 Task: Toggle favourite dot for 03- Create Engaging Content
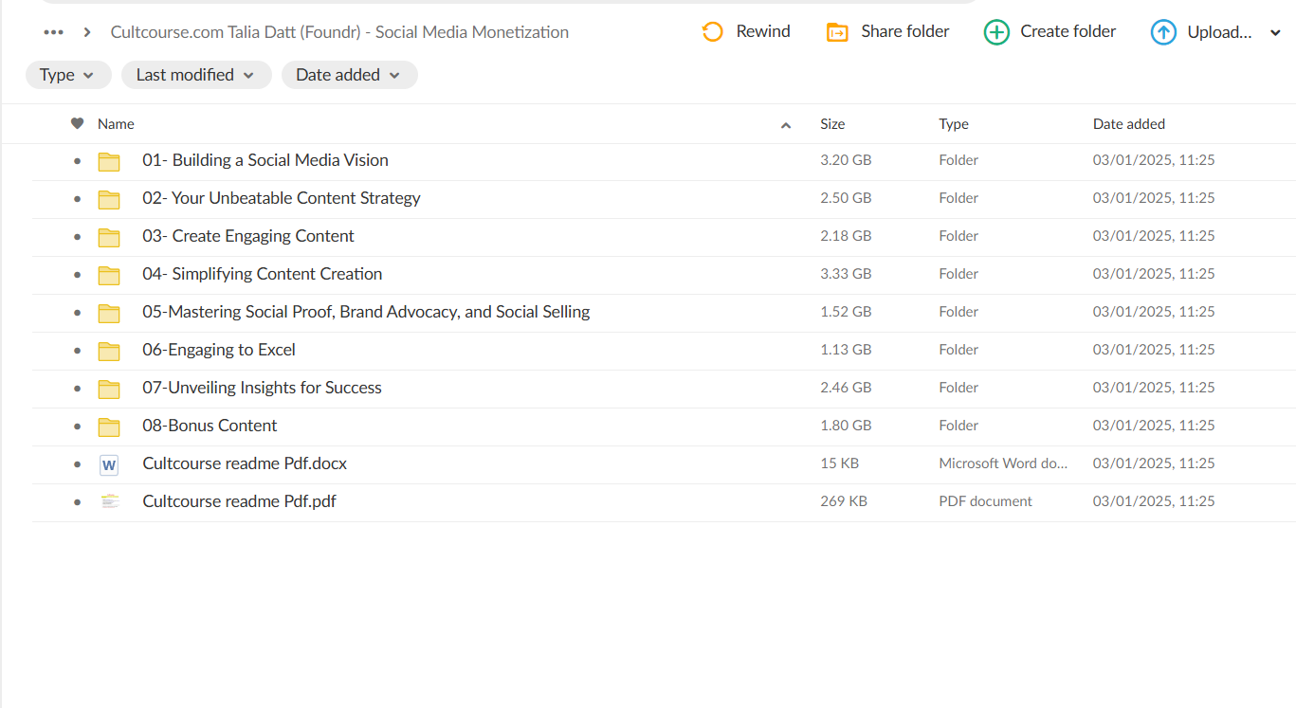point(78,237)
